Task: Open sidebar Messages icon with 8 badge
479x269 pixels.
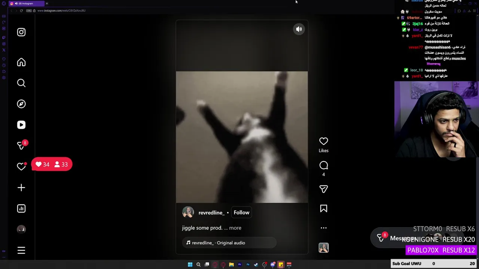Action: pos(22,145)
